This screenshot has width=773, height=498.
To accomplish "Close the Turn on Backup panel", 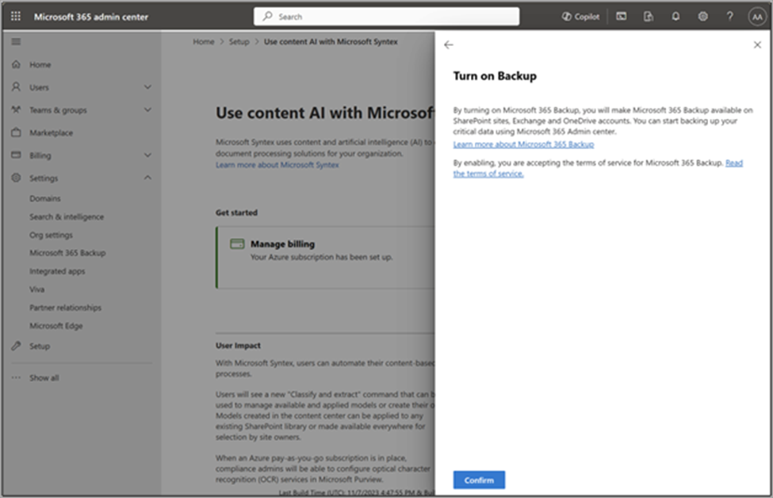I will (757, 45).
